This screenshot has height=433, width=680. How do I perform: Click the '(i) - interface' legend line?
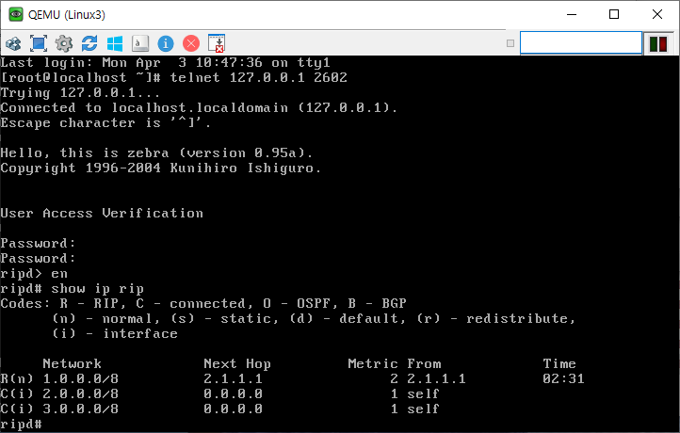tap(115, 334)
